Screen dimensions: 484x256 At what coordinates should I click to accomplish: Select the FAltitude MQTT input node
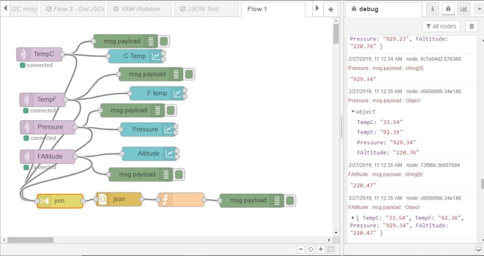coord(48,157)
